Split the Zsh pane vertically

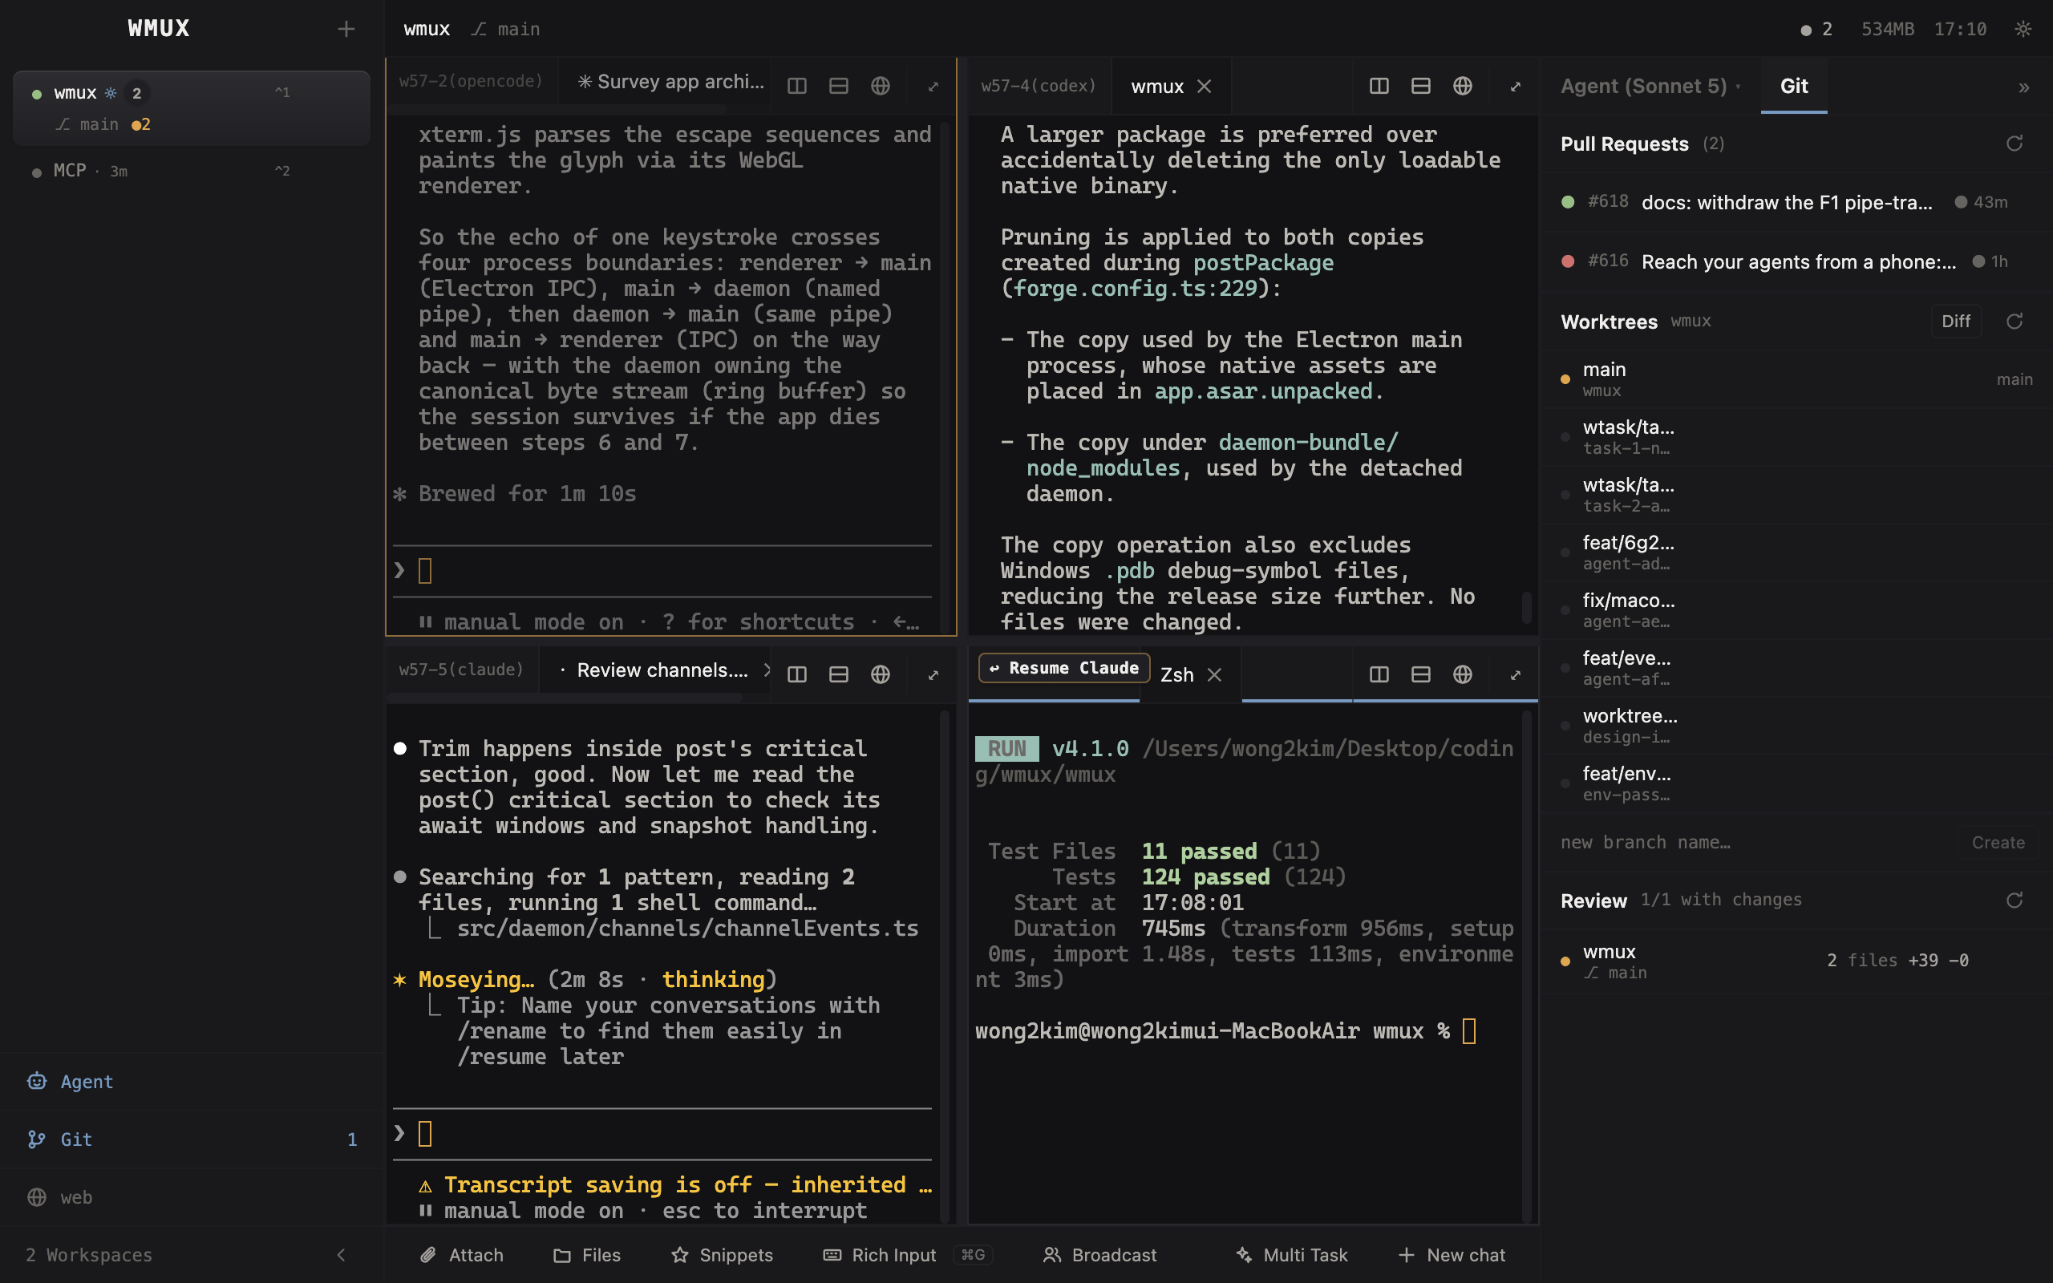coord(1379,674)
